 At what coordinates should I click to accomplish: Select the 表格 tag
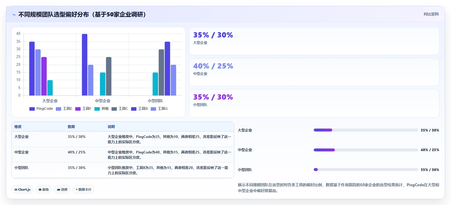[x=44, y=189]
